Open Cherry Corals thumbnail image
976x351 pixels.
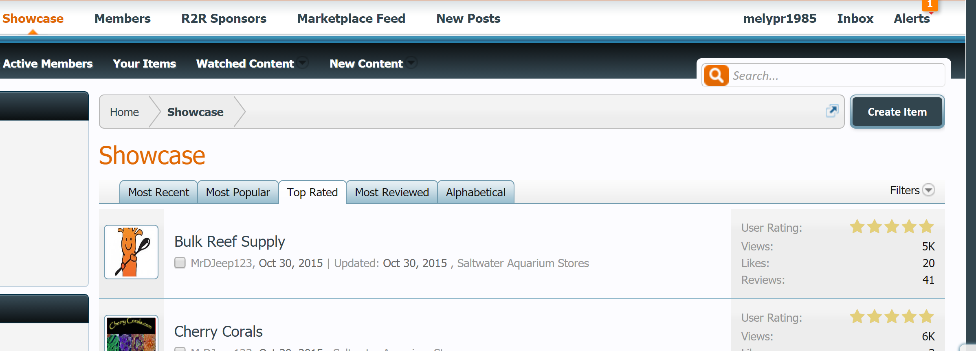pyautogui.click(x=131, y=334)
